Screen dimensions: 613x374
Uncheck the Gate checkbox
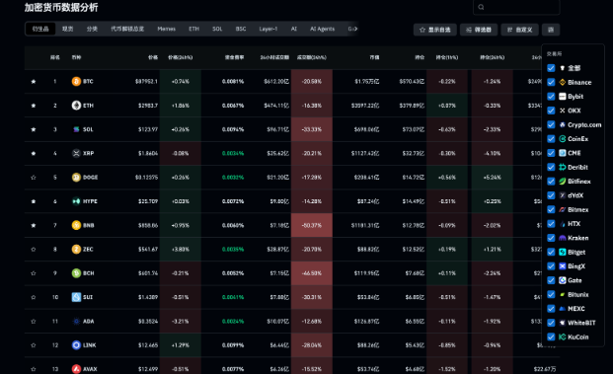point(551,280)
